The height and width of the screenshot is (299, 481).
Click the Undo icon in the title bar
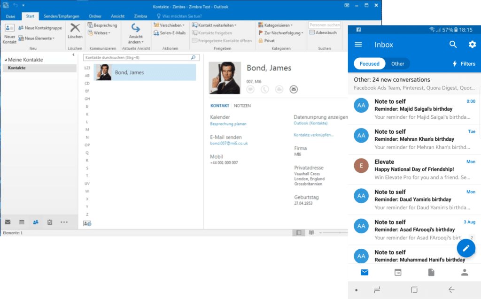[x=16, y=5]
